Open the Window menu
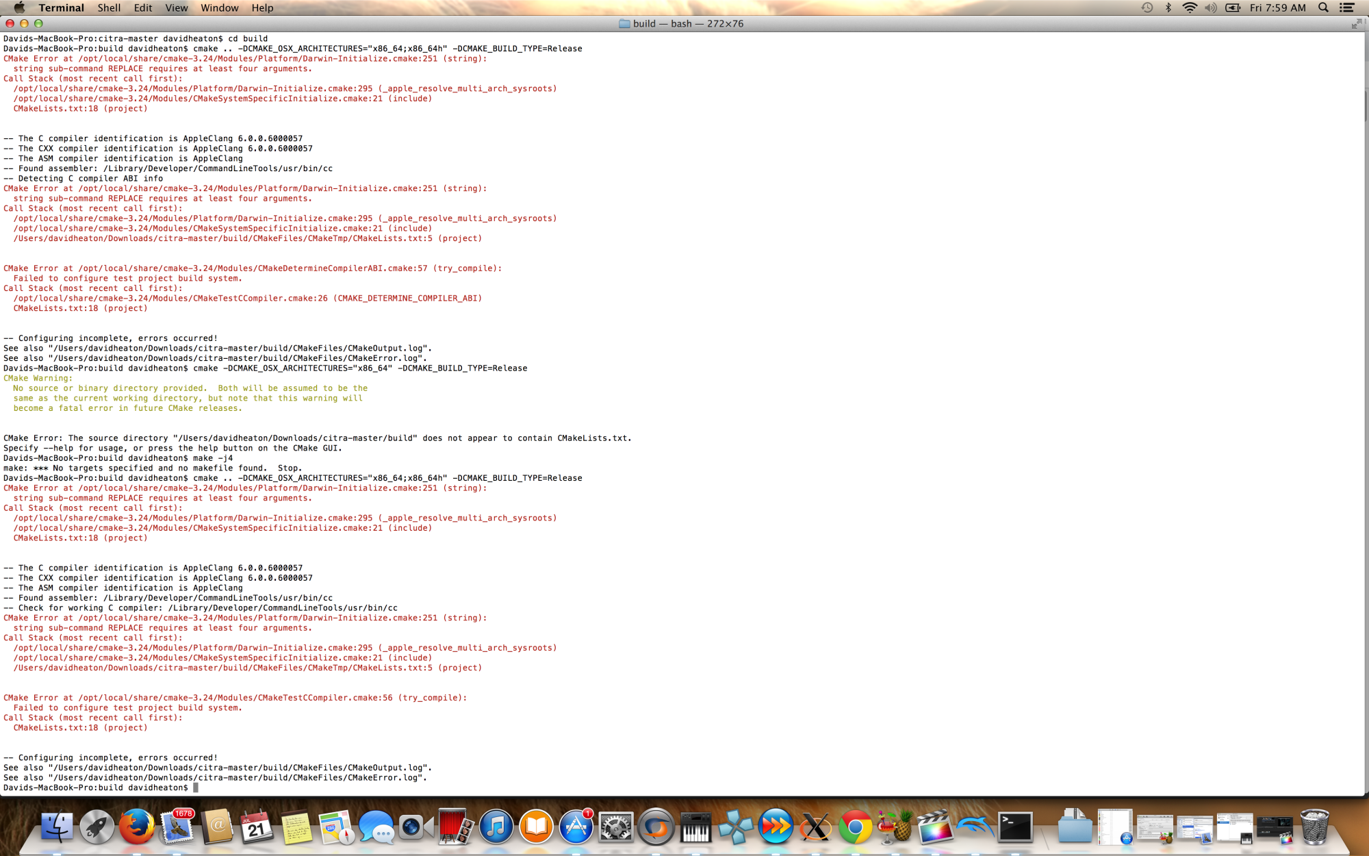The image size is (1369, 856). pyautogui.click(x=219, y=8)
